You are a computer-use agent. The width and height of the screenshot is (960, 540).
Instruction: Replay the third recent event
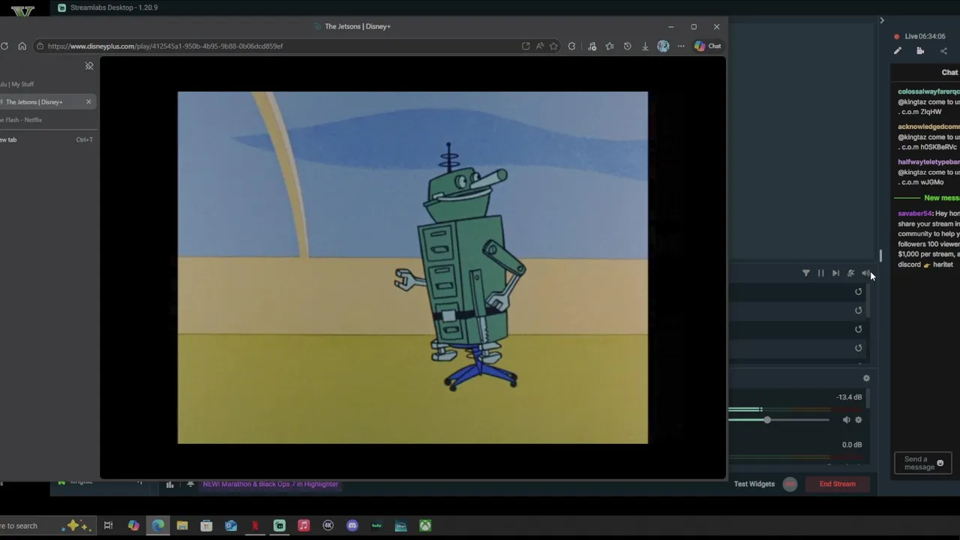[x=859, y=329]
